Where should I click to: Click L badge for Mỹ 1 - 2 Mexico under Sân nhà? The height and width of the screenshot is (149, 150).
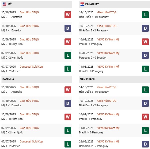68,144
